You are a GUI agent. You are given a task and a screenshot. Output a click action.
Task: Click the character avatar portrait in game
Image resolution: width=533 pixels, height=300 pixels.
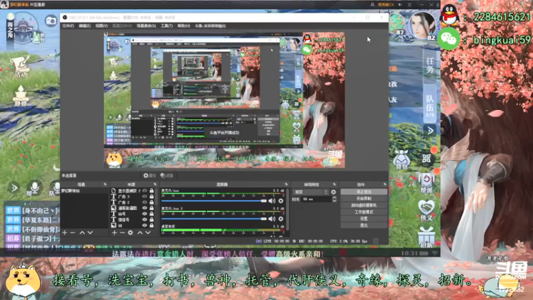[x=422, y=27]
